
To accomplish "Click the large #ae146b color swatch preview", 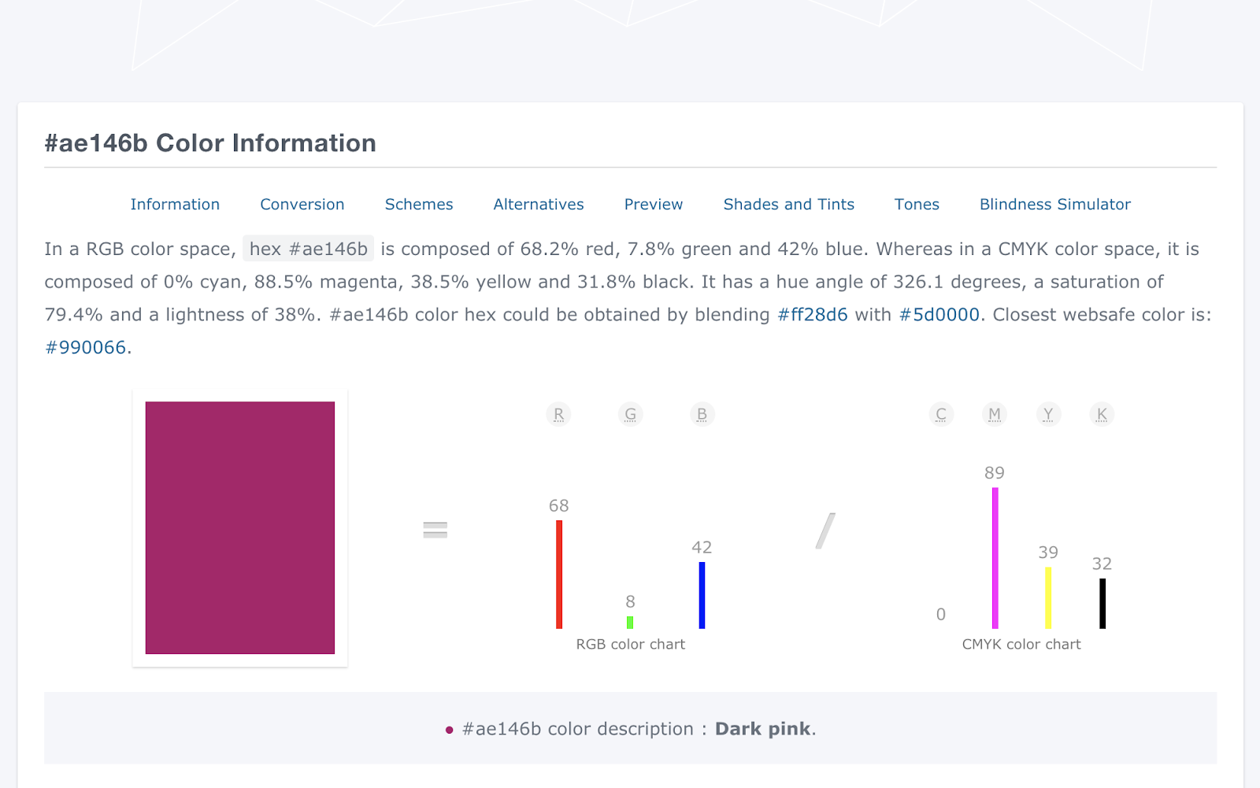I will coord(240,528).
